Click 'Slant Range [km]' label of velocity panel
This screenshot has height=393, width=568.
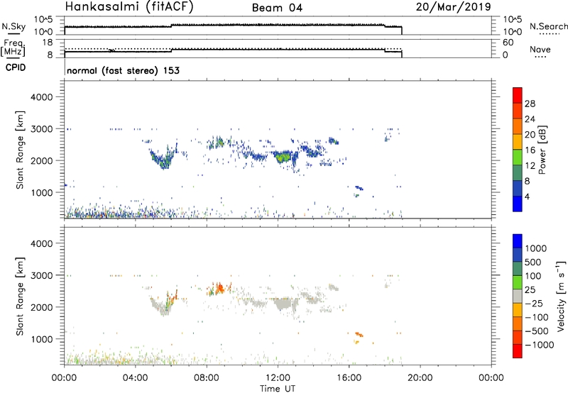click(x=20, y=297)
